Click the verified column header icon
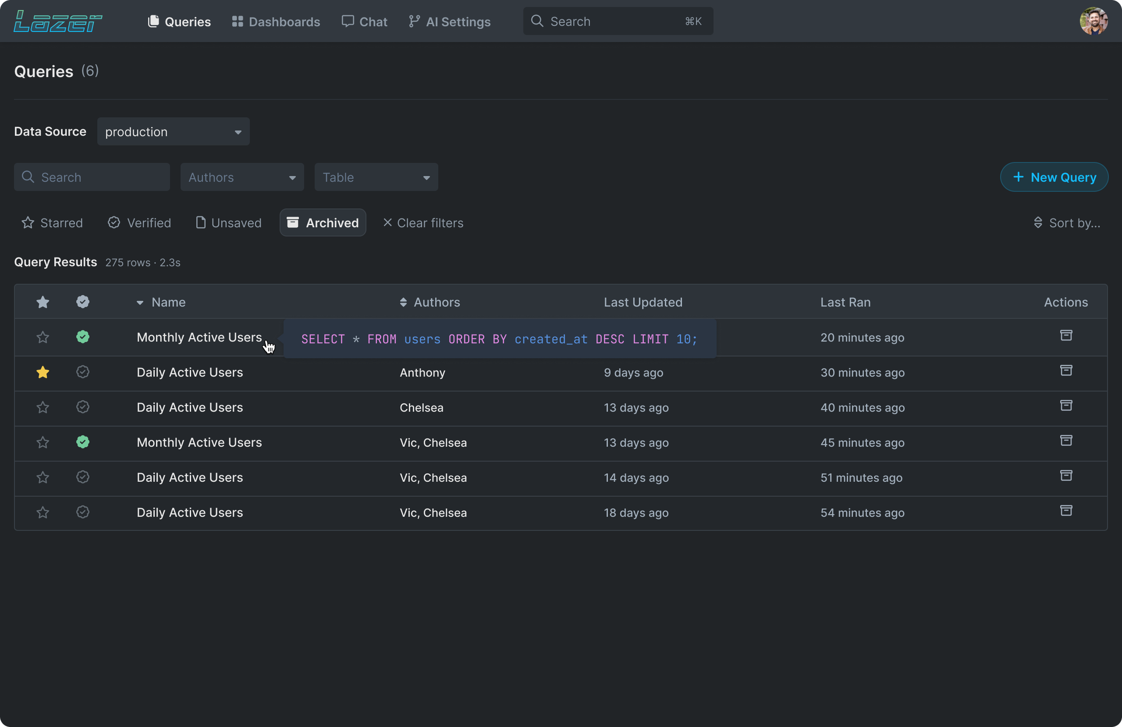 pyautogui.click(x=83, y=302)
